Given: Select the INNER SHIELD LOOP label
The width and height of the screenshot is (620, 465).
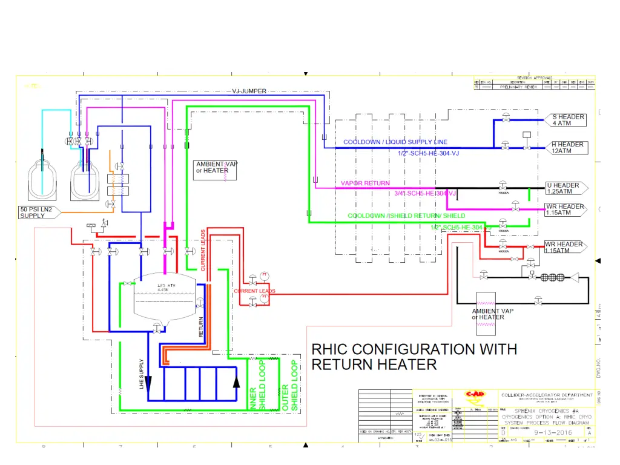Looking at the screenshot, I should (257, 384).
